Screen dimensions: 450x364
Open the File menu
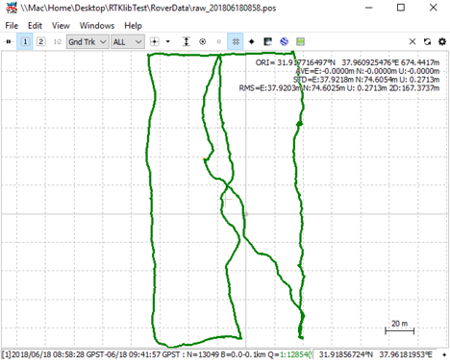pyautogui.click(x=12, y=26)
